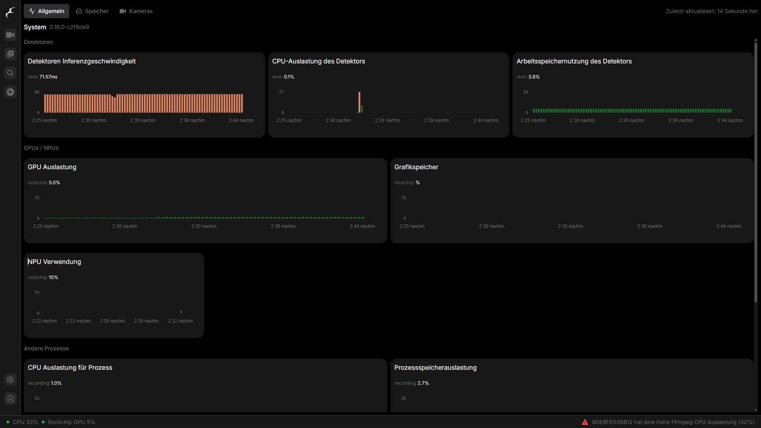The width and height of the screenshot is (761, 428).
Task: Open settings via the gear icon
Action: (x=10, y=380)
